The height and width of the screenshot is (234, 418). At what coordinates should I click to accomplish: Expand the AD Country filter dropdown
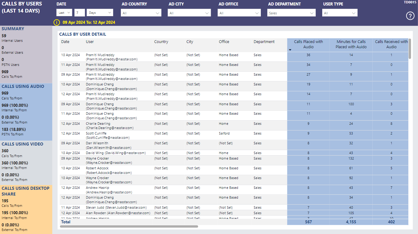coord(141,13)
